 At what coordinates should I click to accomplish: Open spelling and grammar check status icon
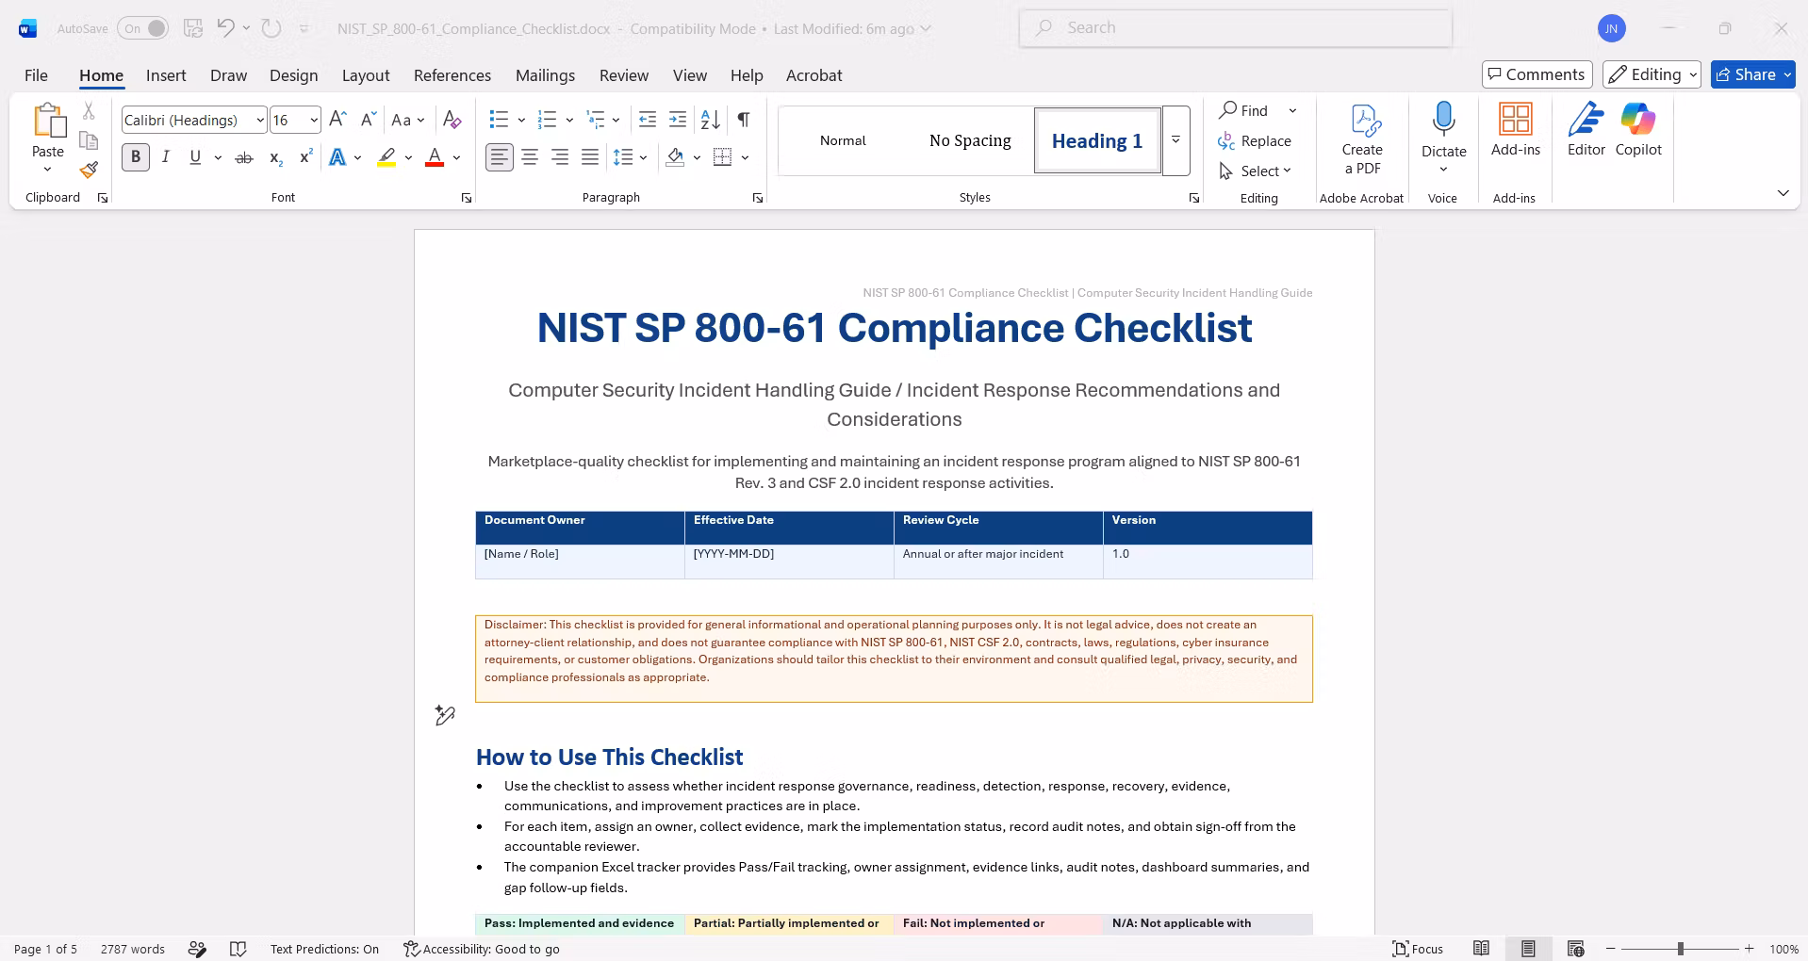(238, 949)
